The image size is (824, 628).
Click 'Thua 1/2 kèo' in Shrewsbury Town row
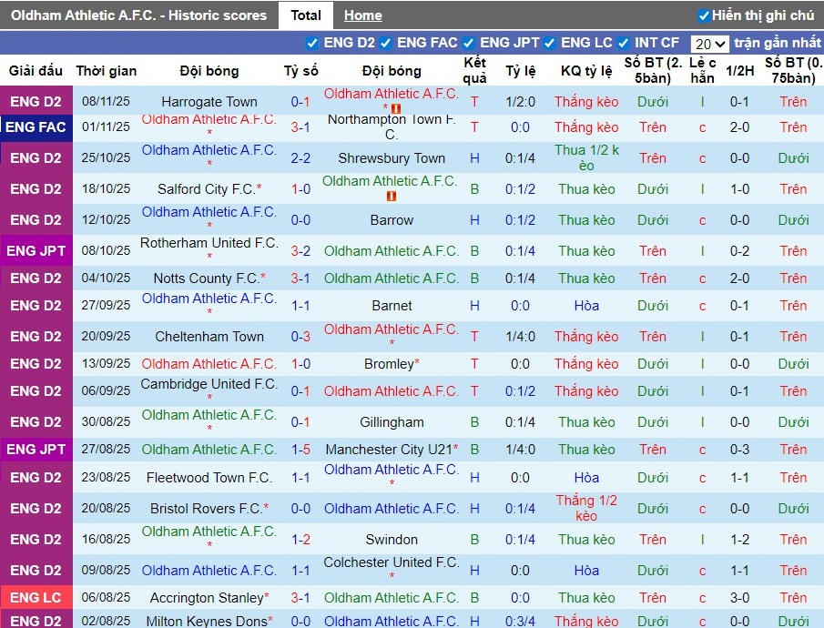586,158
